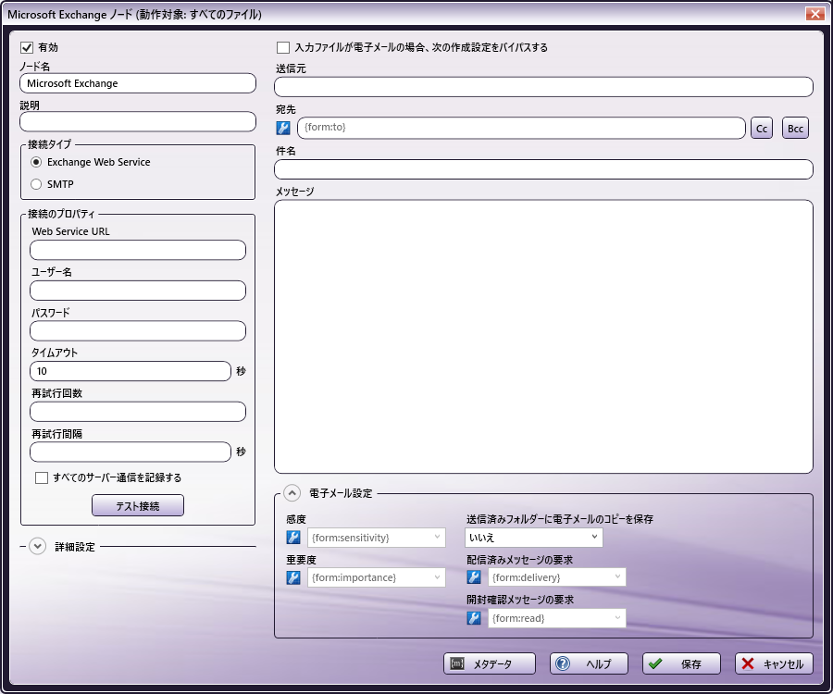This screenshot has width=833, height=694.
Task: Collapse the 電子メール設定 section
Action: (x=292, y=493)
